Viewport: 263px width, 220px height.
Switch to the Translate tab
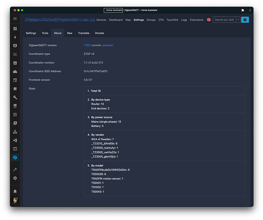[x=84, y=33]
